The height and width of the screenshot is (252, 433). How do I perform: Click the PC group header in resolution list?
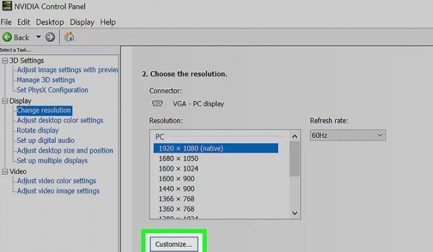click(x=160, y=137)
